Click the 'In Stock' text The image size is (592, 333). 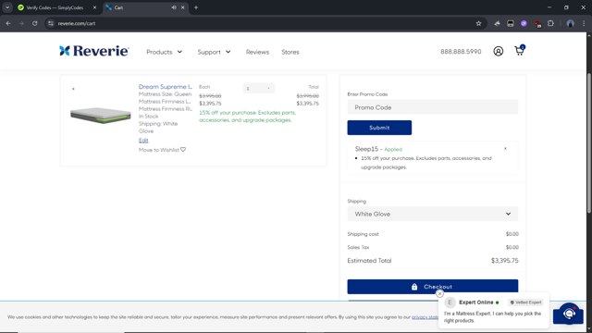148,117
